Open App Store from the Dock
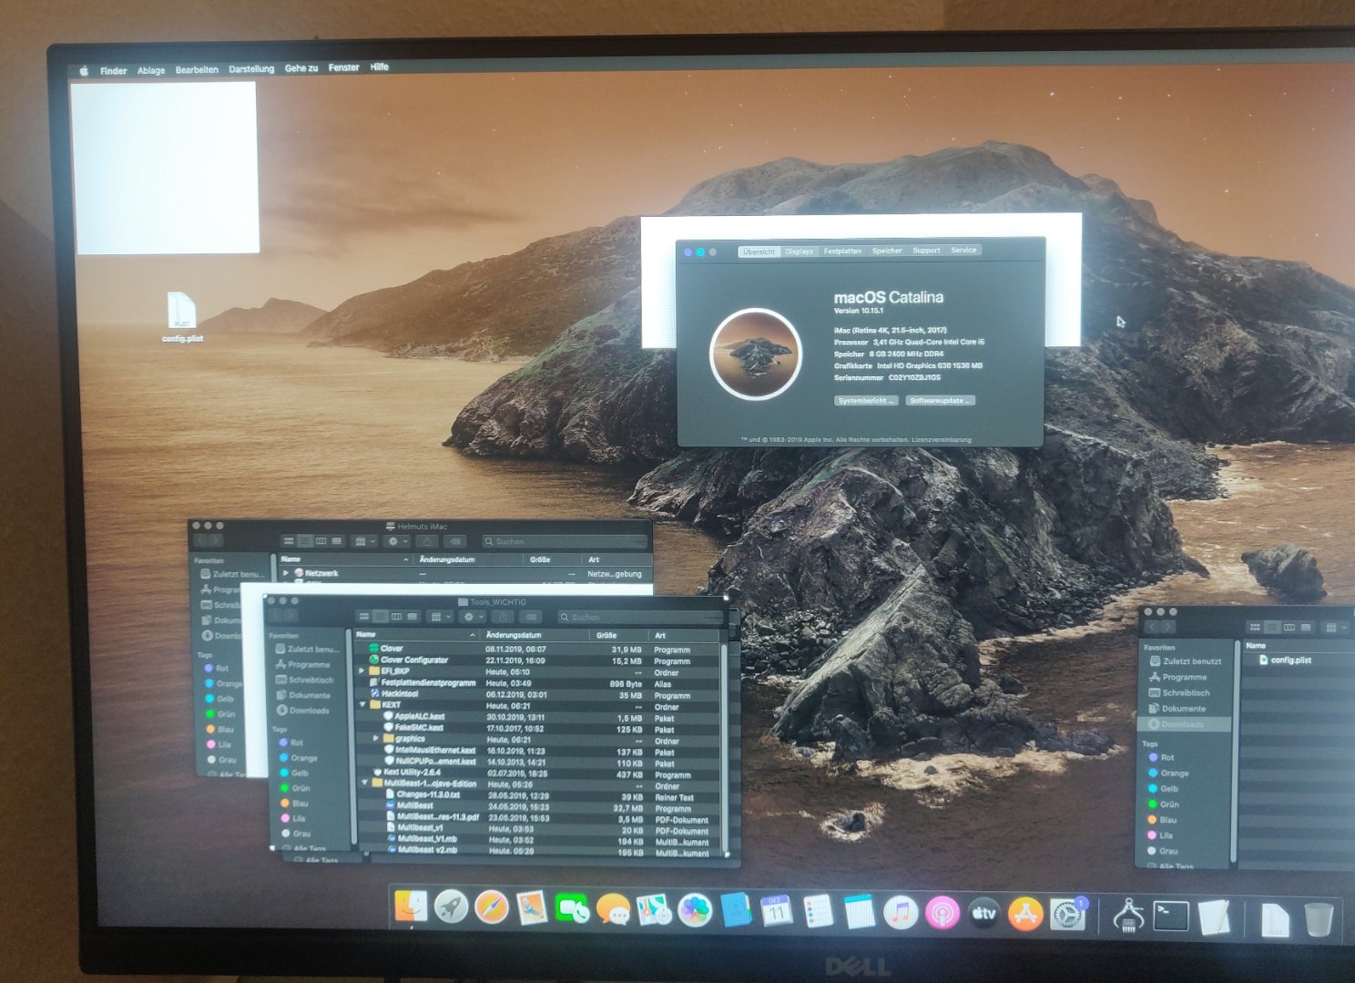The image size is (1355, 983). pos(1025,915)
